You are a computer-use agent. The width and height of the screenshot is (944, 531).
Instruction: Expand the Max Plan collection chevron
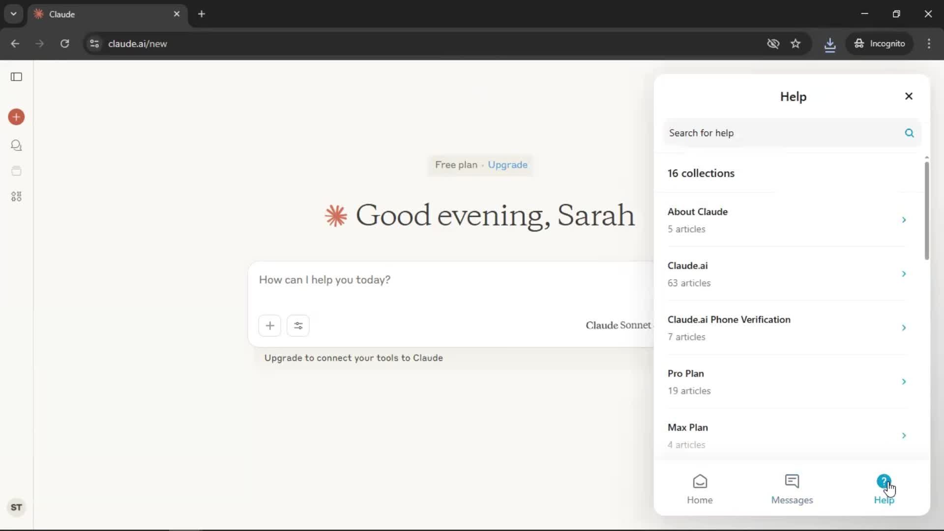click(x=904, y=436)
